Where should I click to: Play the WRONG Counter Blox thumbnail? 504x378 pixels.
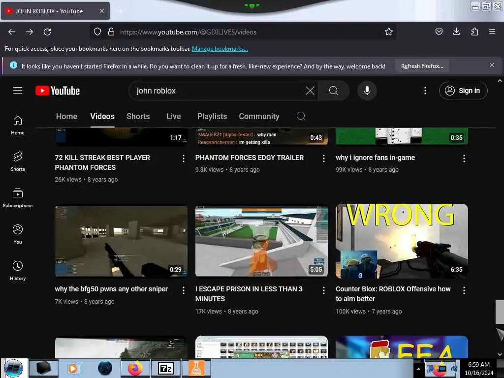[x=402, y=241]
